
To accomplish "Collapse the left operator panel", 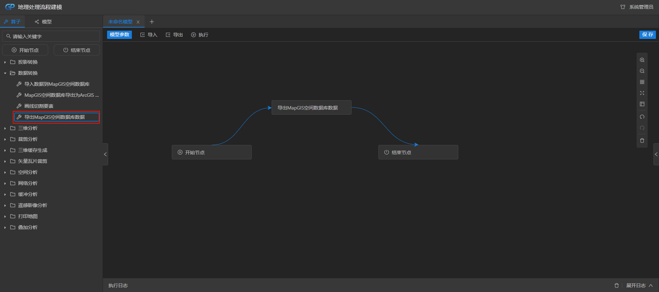I will pos(105,154).
